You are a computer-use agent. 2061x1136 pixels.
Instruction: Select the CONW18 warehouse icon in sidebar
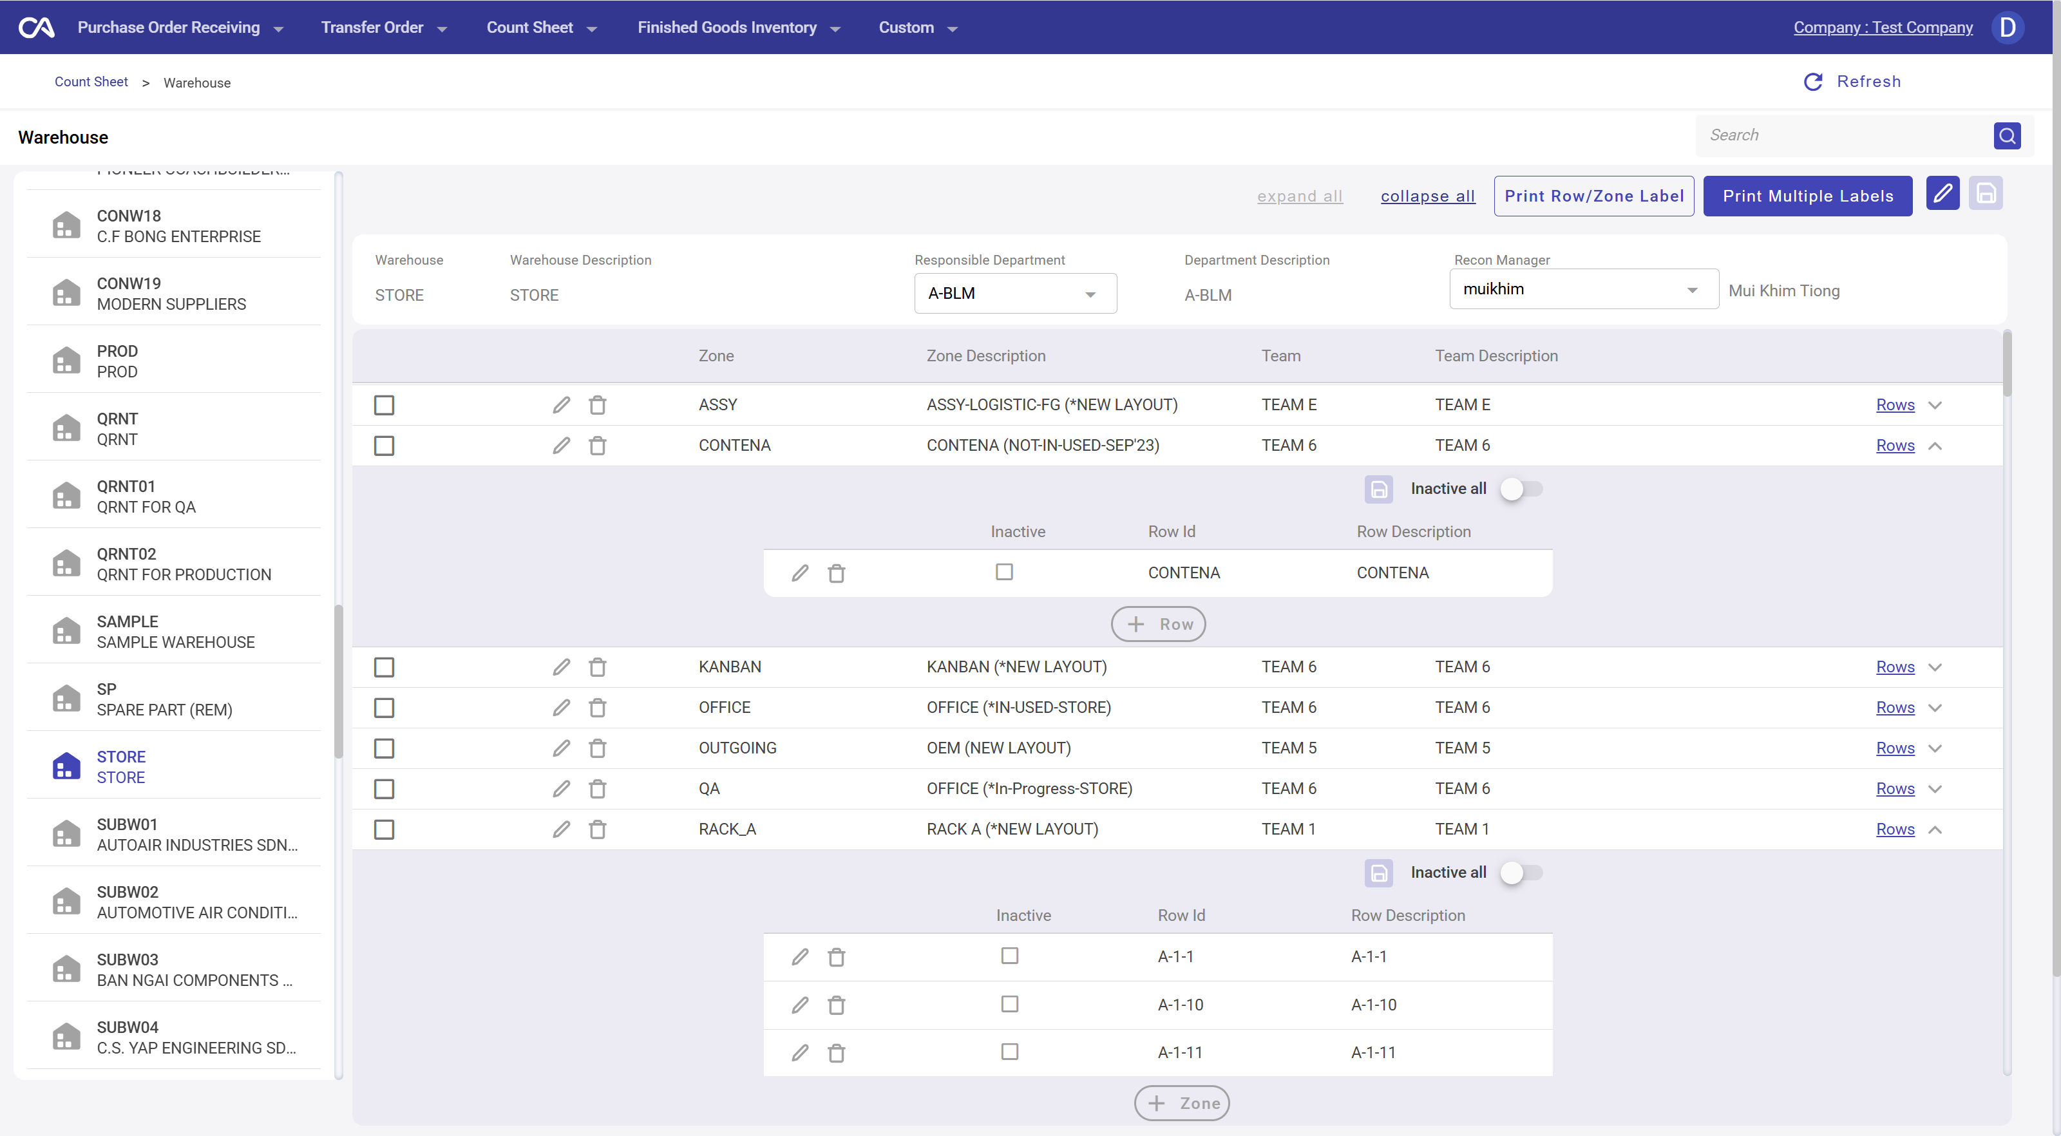point(66,225)
